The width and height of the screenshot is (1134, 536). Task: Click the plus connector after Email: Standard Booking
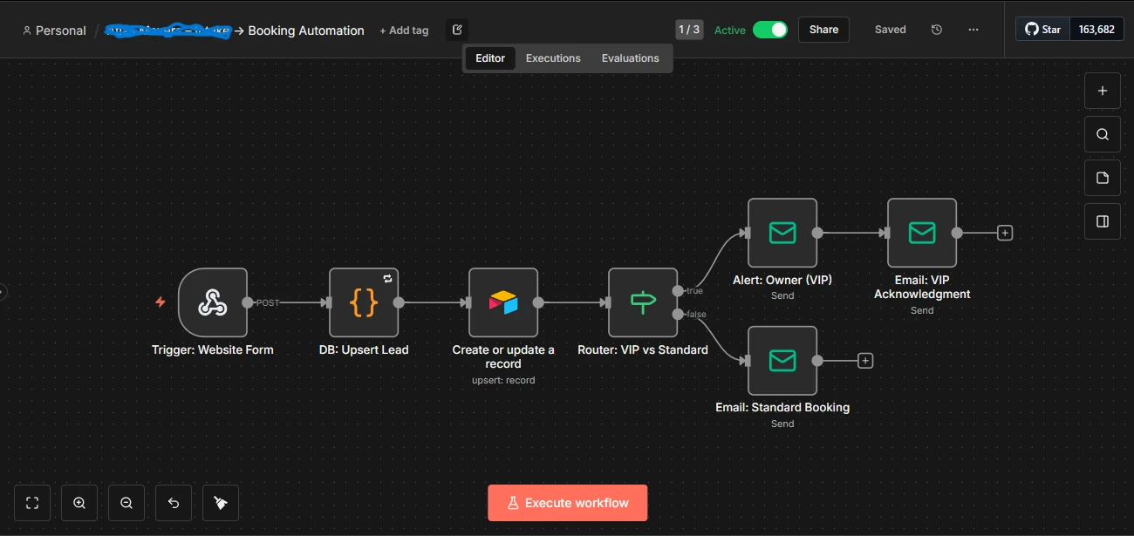point(864,360)
